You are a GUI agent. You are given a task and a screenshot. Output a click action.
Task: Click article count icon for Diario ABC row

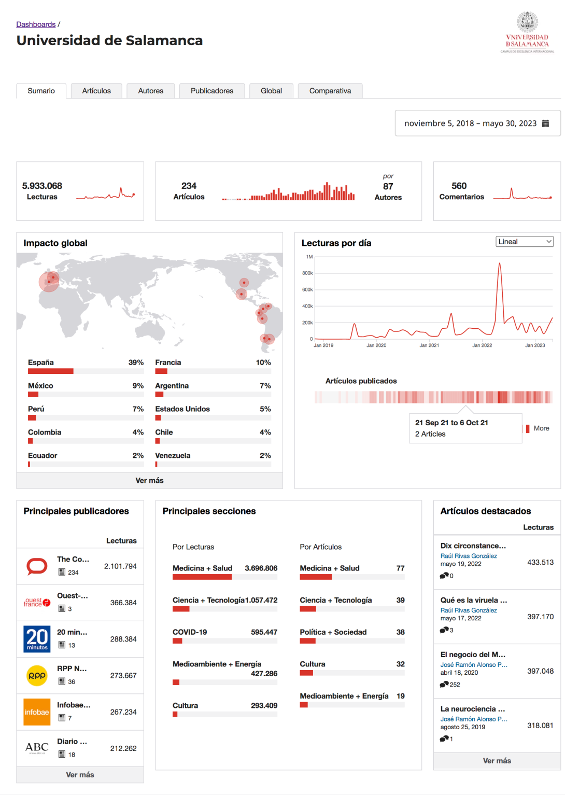62,755
